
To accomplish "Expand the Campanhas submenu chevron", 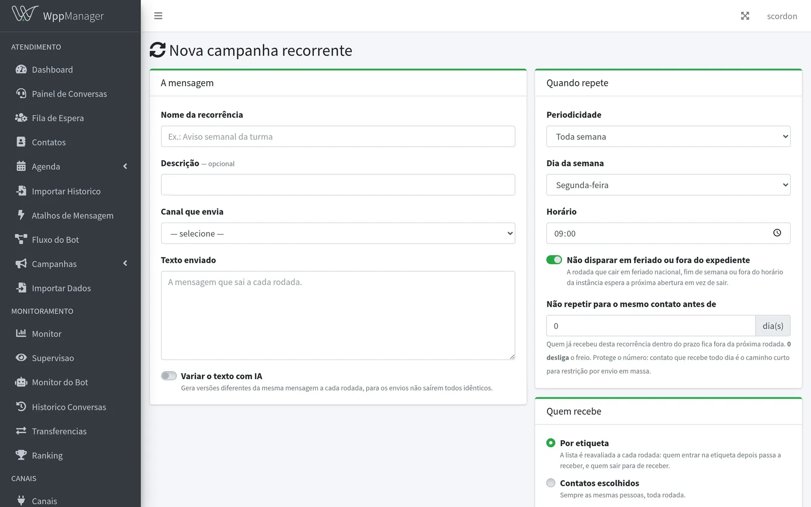I will click(x=125, y=263).
